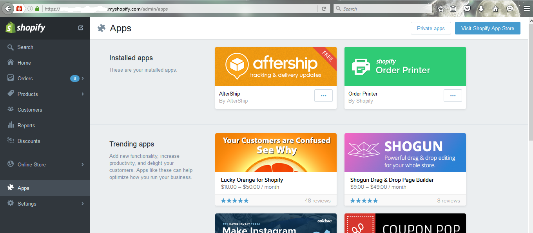The width and height of the screenshot is (533, 233).
Task: Open the AfterShip app options menu
Action: tap(323, 95)
